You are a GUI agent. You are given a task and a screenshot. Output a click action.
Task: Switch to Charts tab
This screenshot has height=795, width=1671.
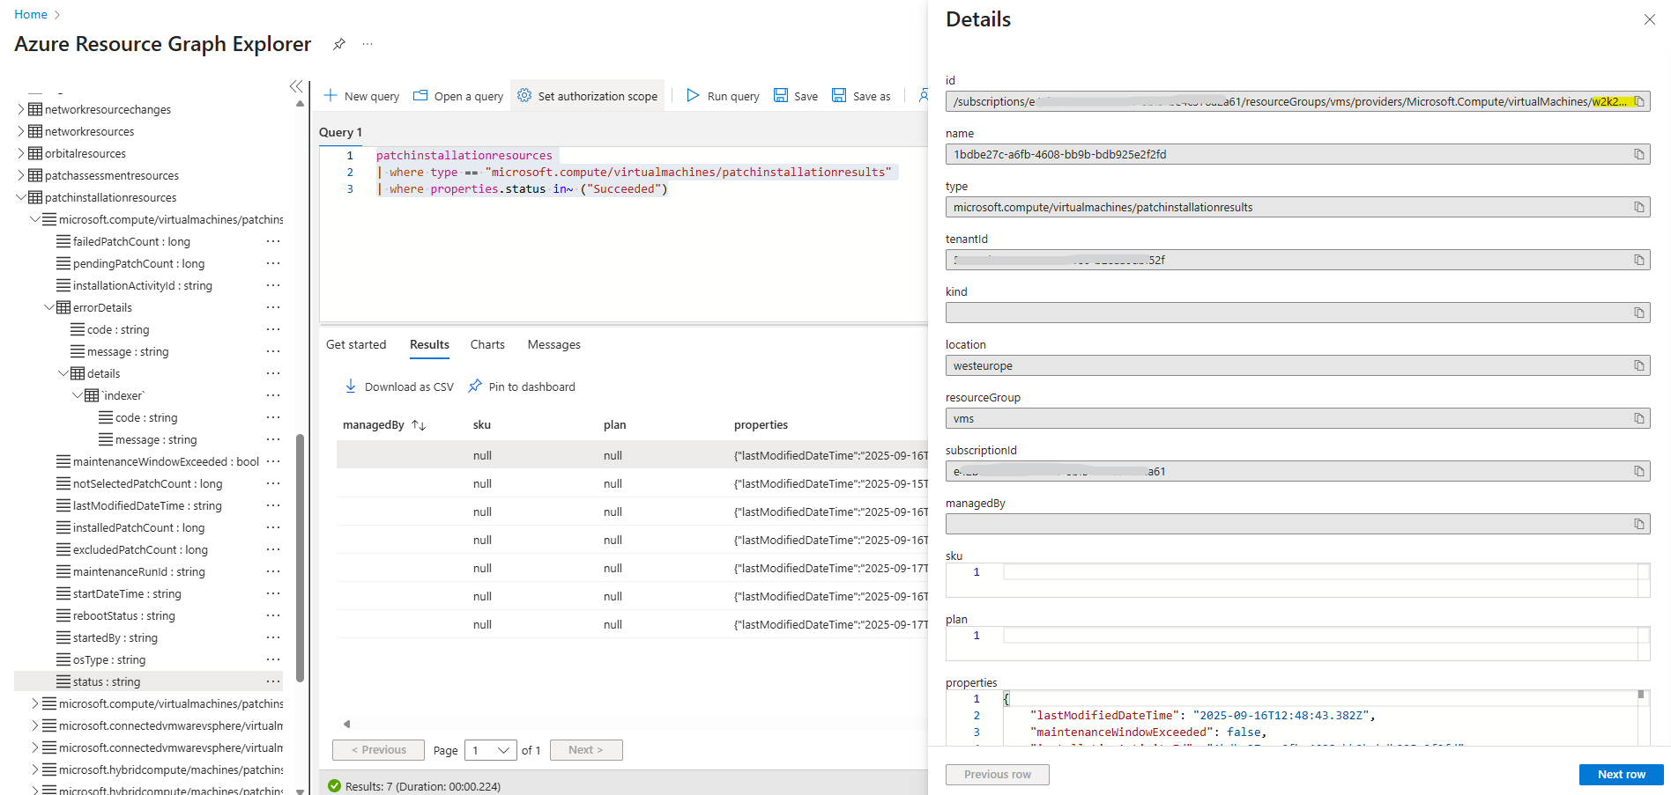click(x=487, y=344)
